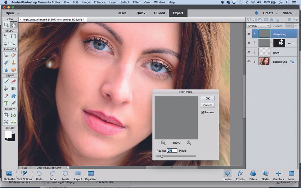Image resolution: width=301 pixels, height=188 pixels.
Task: Click OK in the High Pass dialog
Action: tap(207, 98)
